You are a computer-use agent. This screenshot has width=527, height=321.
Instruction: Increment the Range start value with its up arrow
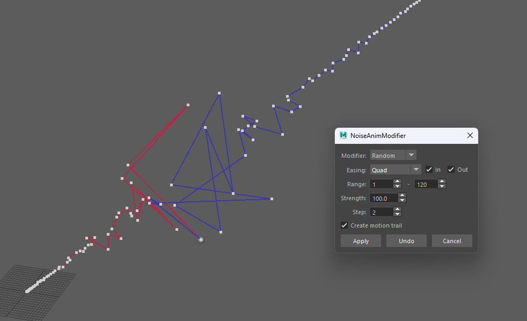point(397,181)
